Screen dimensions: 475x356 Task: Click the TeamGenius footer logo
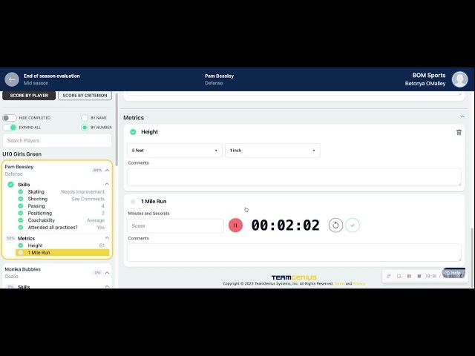294,277
